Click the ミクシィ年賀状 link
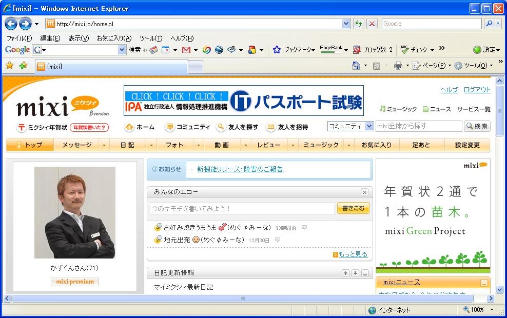 coord(43,127)
